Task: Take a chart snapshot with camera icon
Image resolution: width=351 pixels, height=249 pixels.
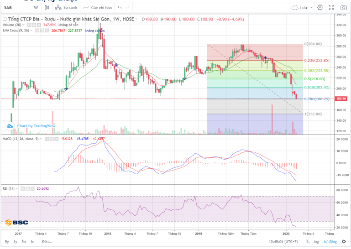Action: 343,8
